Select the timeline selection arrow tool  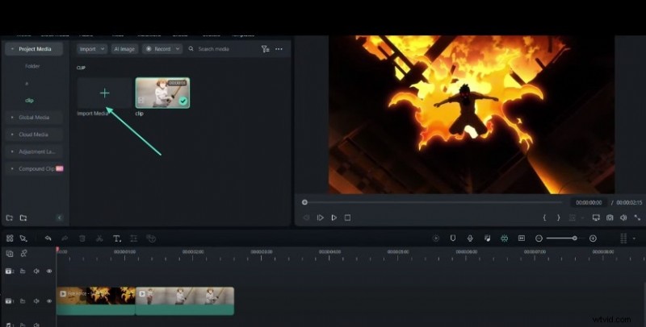click(x=23, y=238)
